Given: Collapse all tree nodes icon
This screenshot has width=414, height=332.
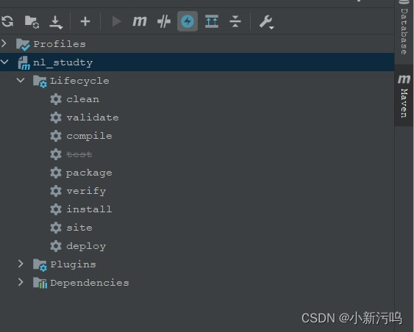Looking at the screenshot, I should (235, 21).
